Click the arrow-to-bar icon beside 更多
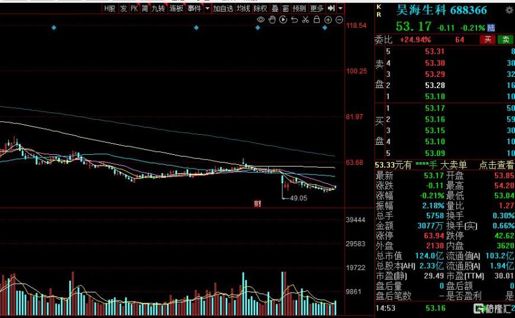515x318 pixels. (331, 8)
